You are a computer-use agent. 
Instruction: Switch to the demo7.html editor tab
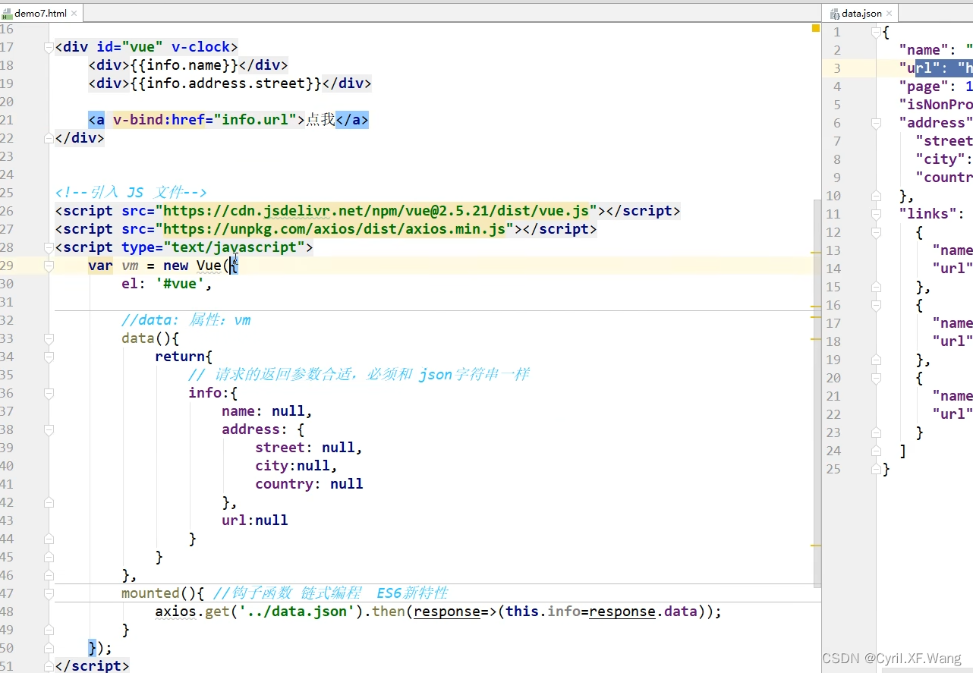[x=40, y=13]
